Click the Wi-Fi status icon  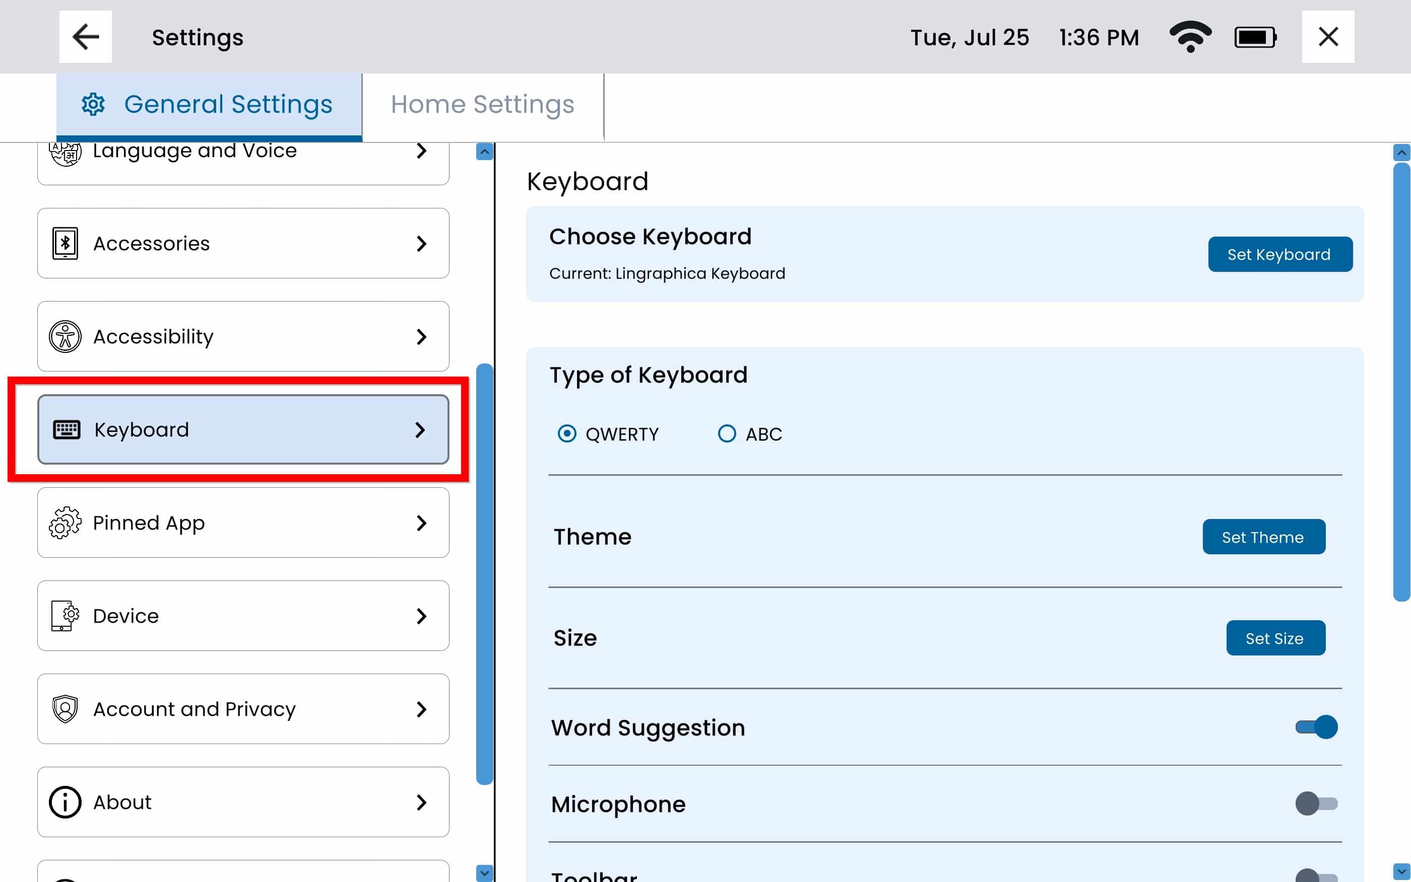[x=1190, y=37]
